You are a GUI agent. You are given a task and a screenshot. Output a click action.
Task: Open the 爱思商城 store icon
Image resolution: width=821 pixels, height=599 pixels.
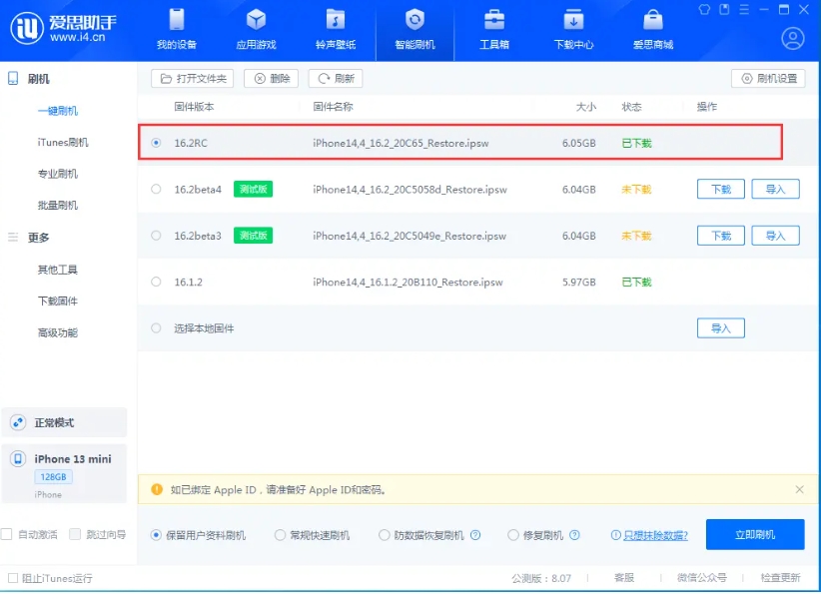652,29
